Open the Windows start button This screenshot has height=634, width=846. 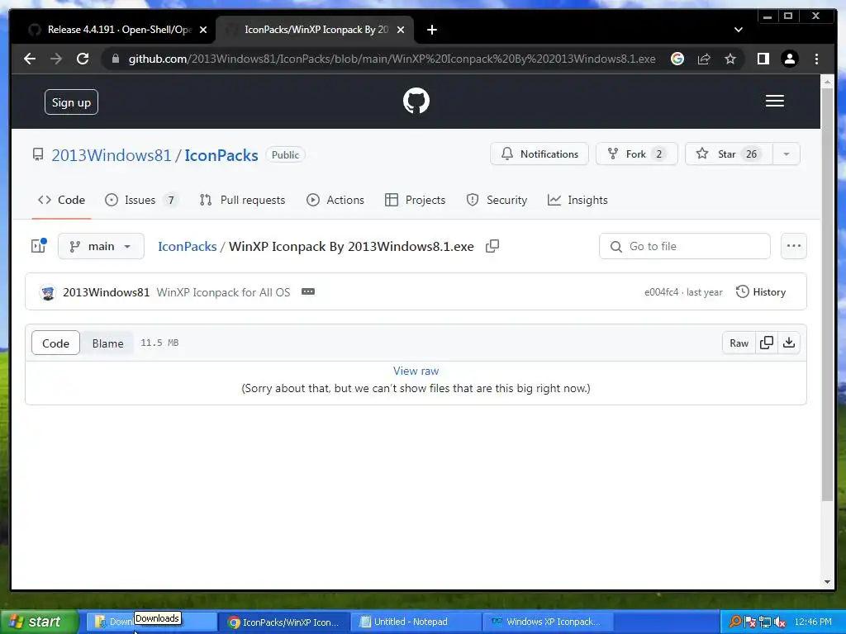tap(40, 622)
